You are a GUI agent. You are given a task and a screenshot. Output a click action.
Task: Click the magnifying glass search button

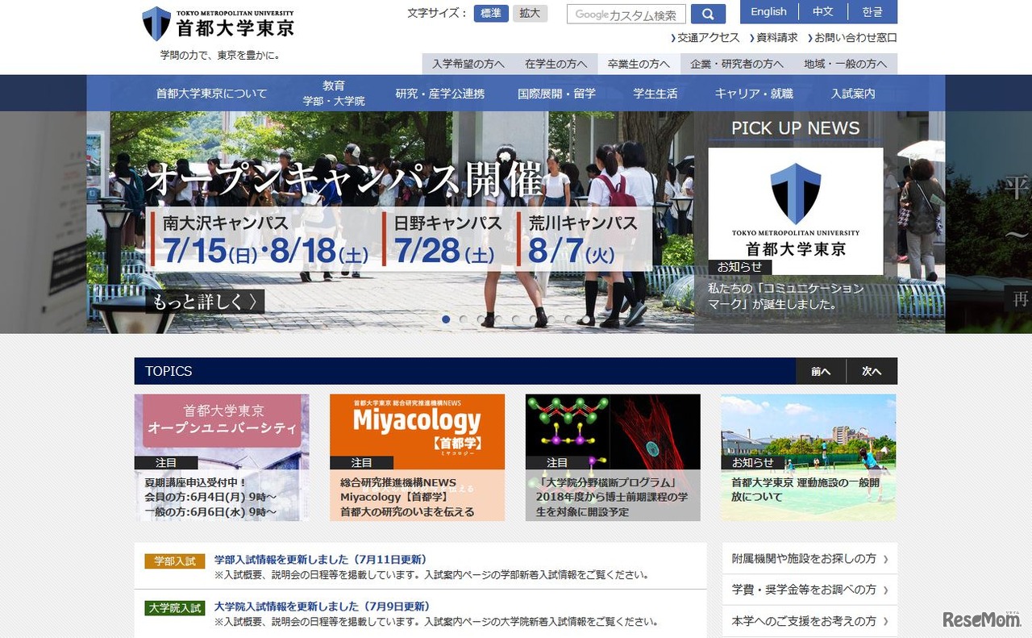point(708,15)
